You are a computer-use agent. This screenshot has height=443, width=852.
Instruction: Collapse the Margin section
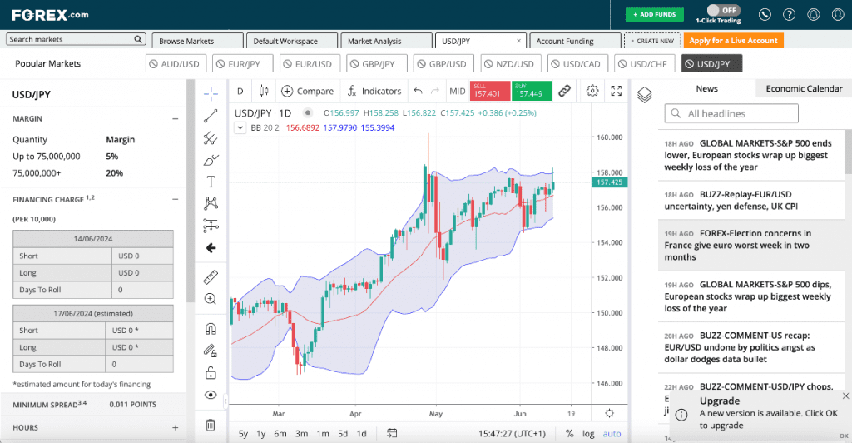click(x=175, y=119)
